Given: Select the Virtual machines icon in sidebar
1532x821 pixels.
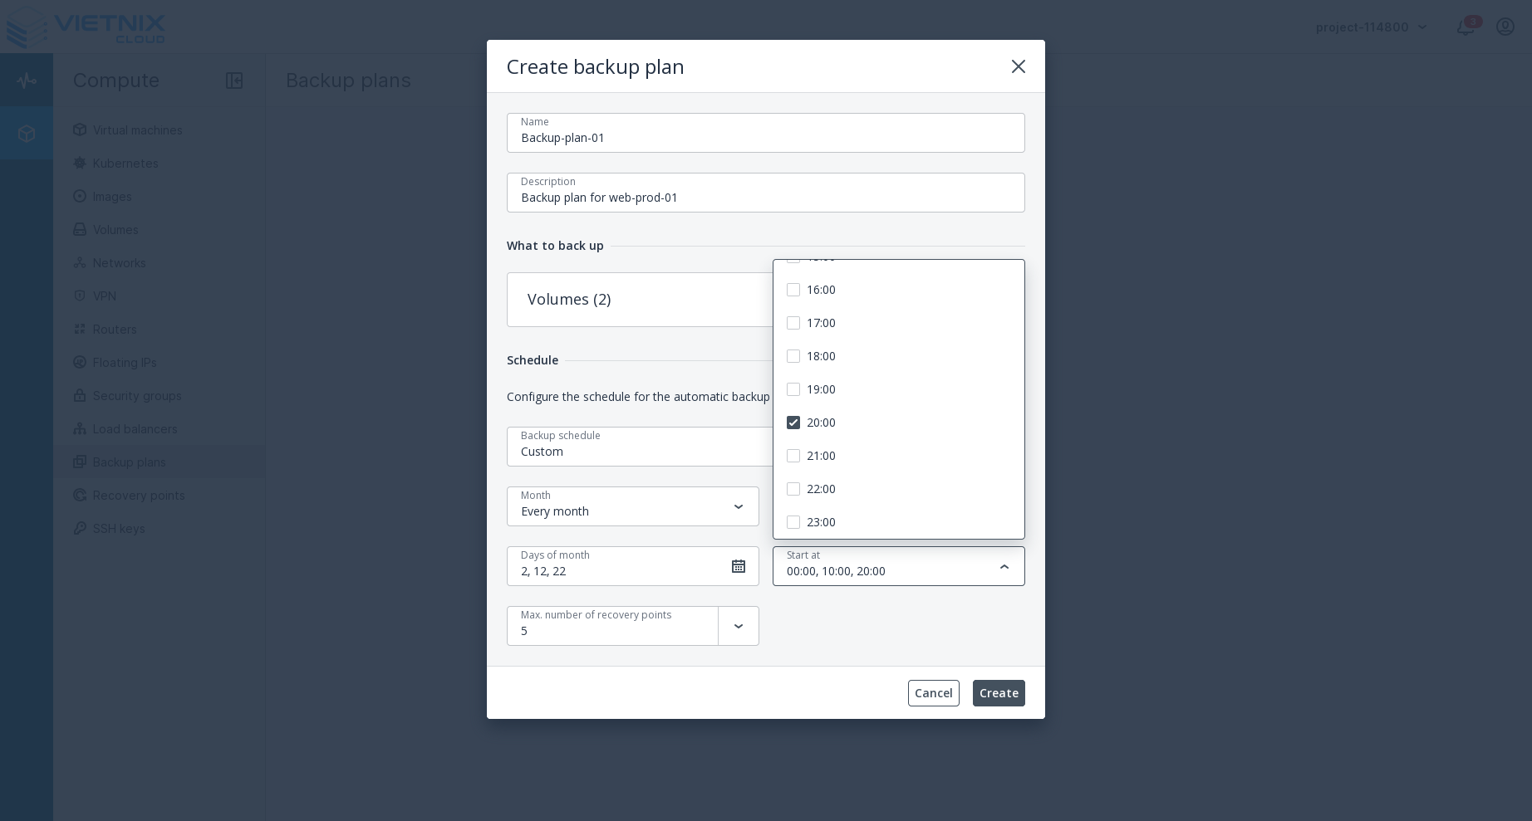Looking at the screenshot, I should [x=80, y=130].
